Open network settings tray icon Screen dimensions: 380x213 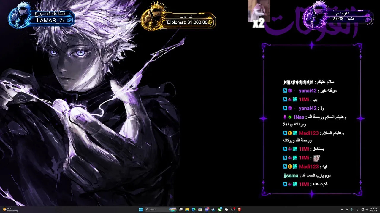(363, 209)
